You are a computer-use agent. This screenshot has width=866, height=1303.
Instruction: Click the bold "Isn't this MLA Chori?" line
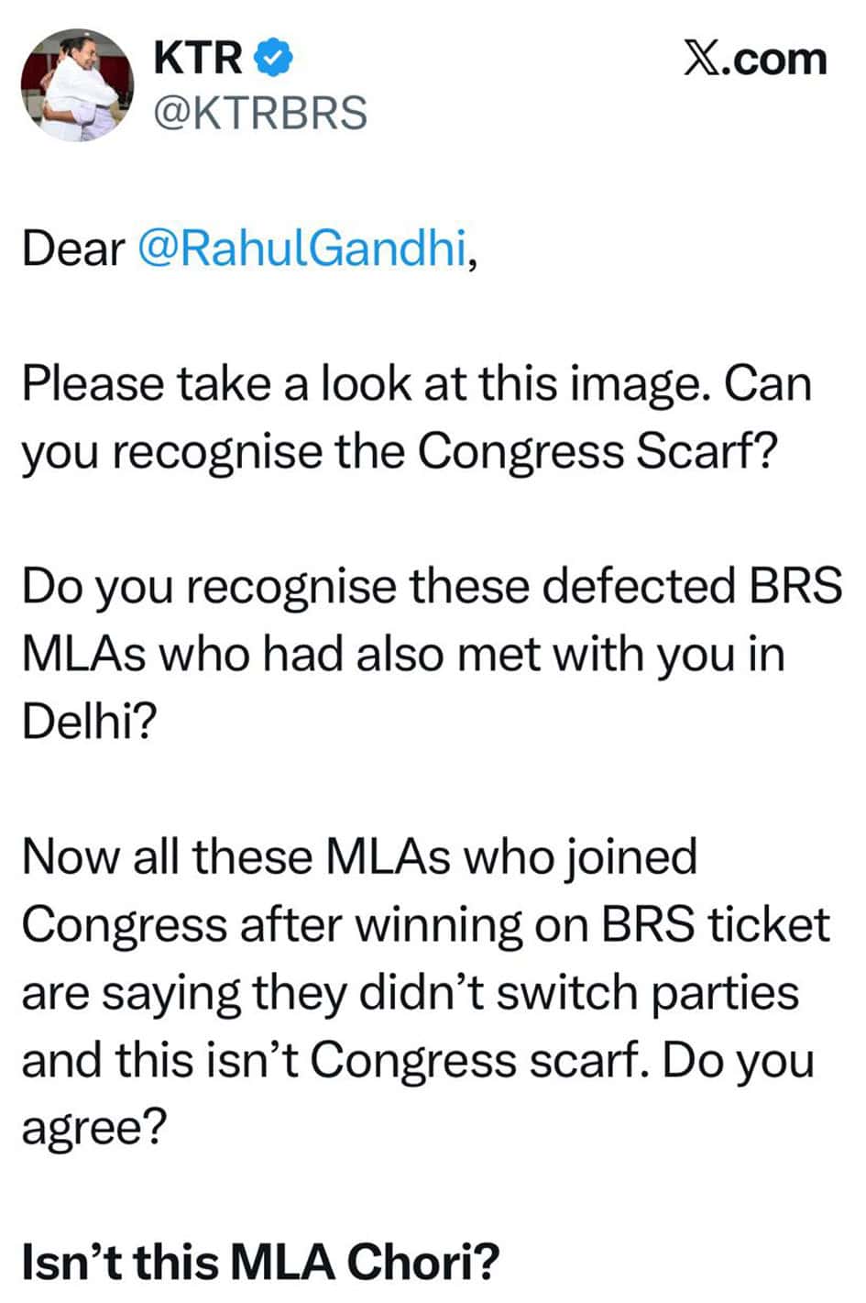point(261,1262)
